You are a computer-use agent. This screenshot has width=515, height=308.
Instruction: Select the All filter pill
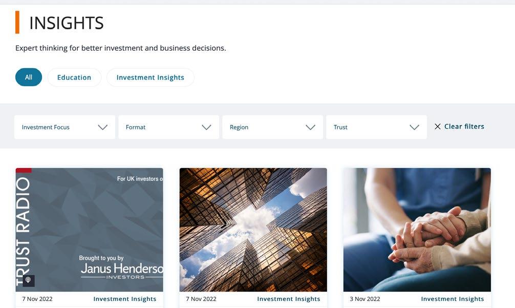coord(29,77)
